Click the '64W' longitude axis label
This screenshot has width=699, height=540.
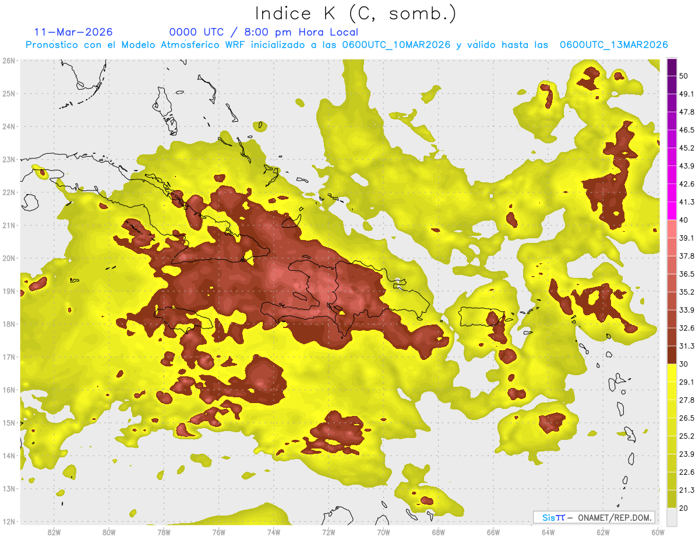(548, 532)
